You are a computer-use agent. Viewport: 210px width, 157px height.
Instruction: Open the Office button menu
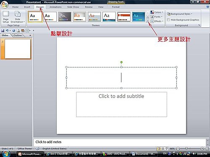tap(5, 5)
